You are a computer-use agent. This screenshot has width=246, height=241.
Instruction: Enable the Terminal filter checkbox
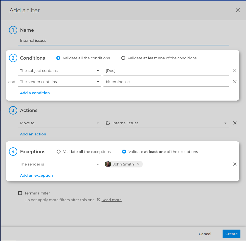point(20,193)
